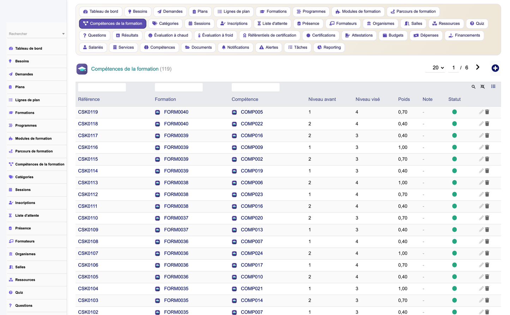Screen dimensions: 510x315
Task: Open the Modules de formation tab
Action: (358, 12)
